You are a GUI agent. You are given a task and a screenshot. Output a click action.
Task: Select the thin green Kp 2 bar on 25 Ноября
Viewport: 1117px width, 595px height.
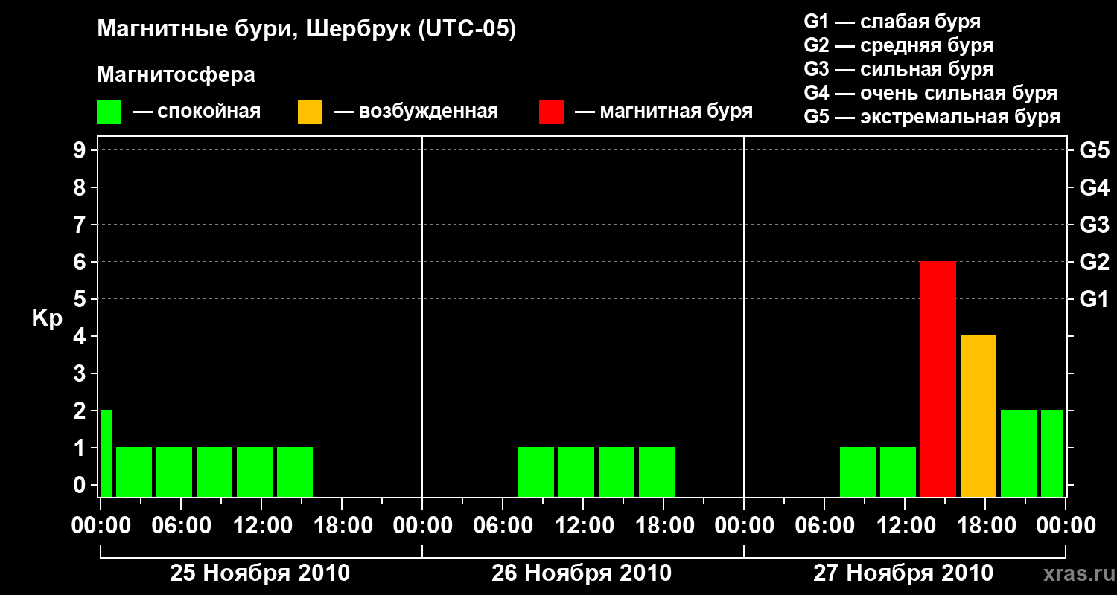106,454
